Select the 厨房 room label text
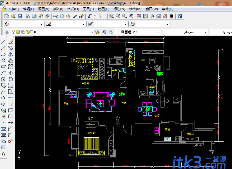232x169 pixels. pos(168,129)
